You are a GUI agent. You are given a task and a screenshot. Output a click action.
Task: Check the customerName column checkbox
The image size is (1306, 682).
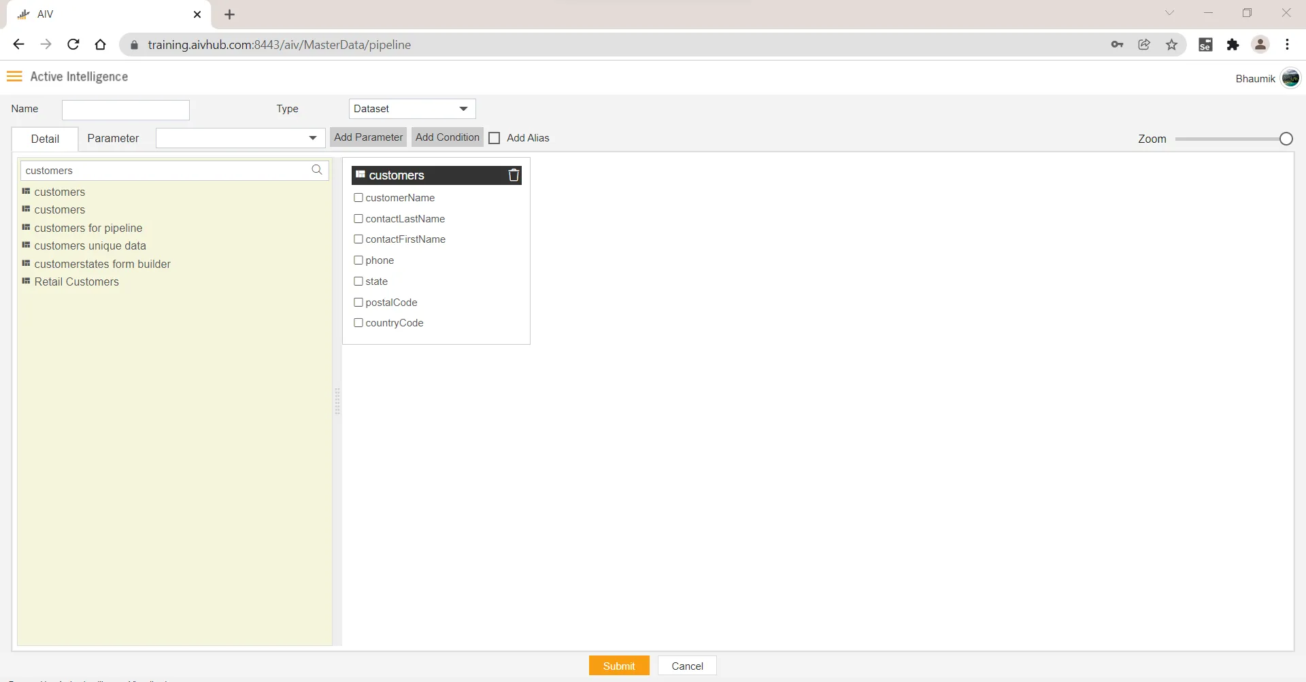click(358, 198)
